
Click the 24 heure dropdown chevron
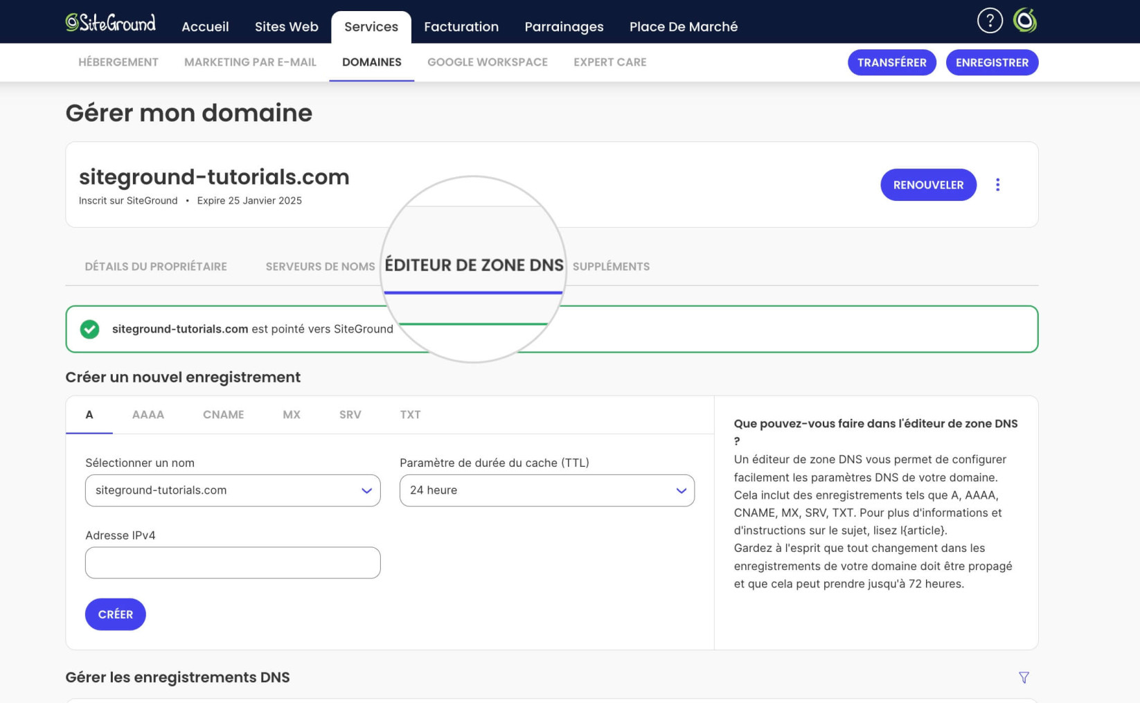point(681,491)
